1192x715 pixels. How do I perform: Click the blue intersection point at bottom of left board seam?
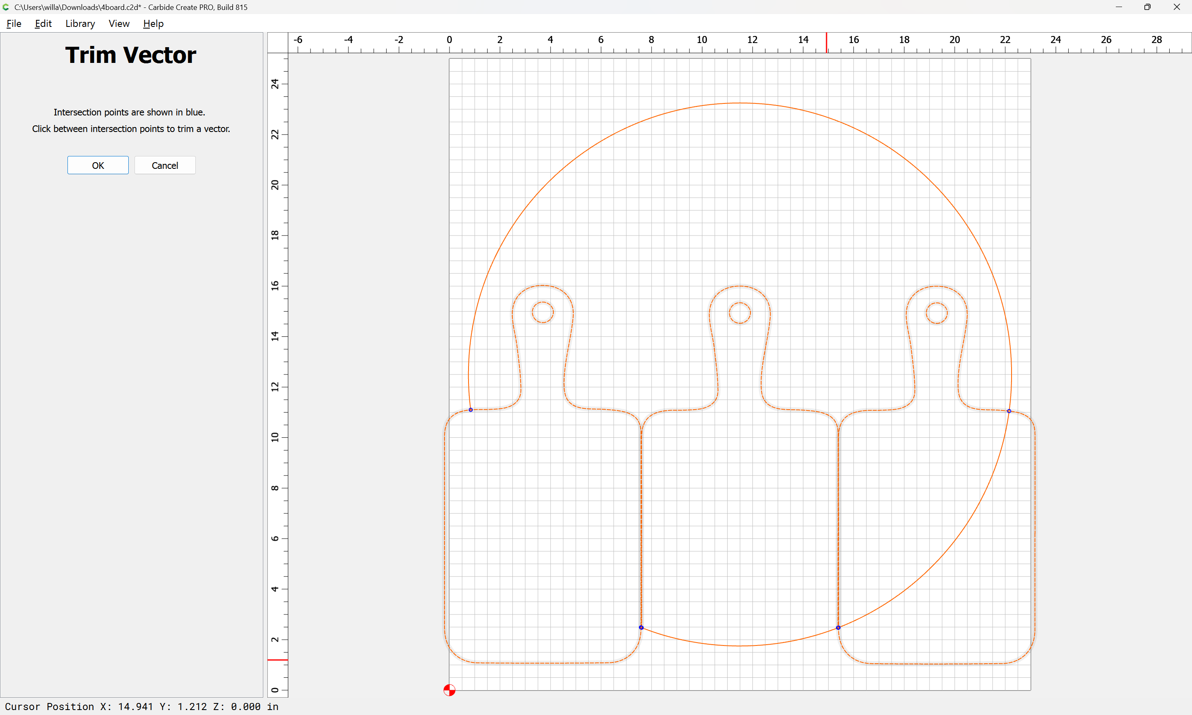click(x=641, y=627)
